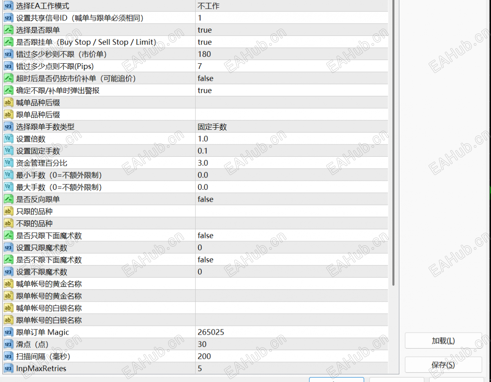This screenshot has width=491, height=382.
Task: Click the icon beside 跟单订单 Magic
Action: point(9,332)
